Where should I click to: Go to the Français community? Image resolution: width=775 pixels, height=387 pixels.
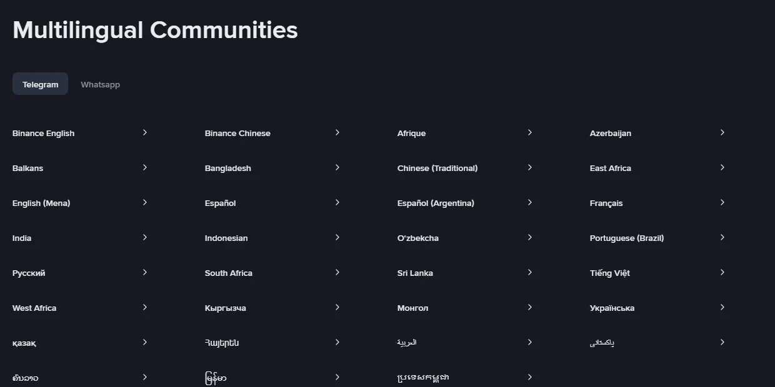click(606, 203)
